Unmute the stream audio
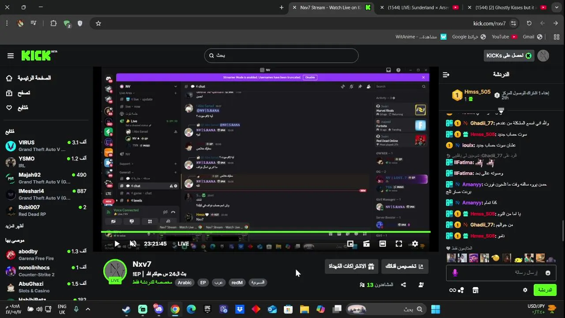This screenshot has height=318, width=565. click(x=133, y=244)
